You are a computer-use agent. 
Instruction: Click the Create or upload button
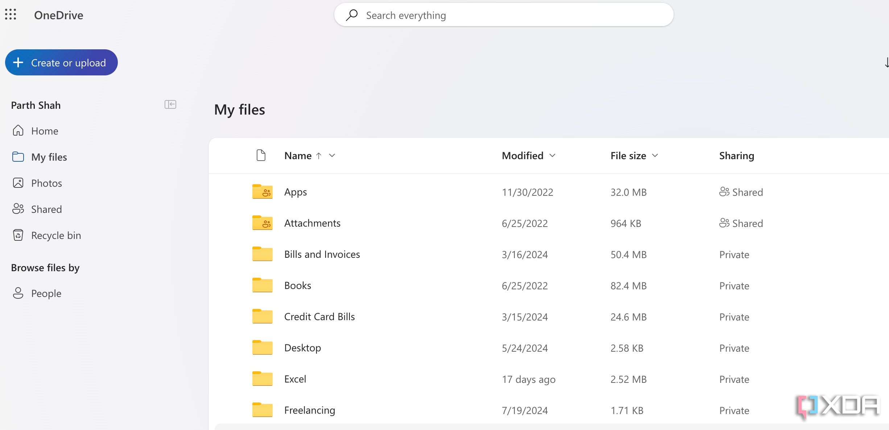click(61, 62)
